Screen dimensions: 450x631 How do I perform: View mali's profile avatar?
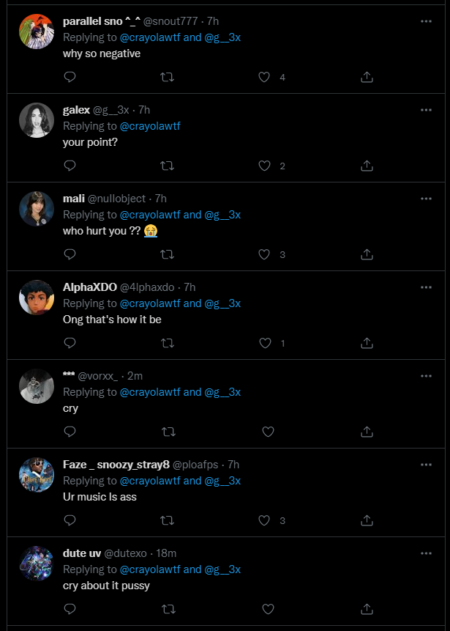pos(37,209)
